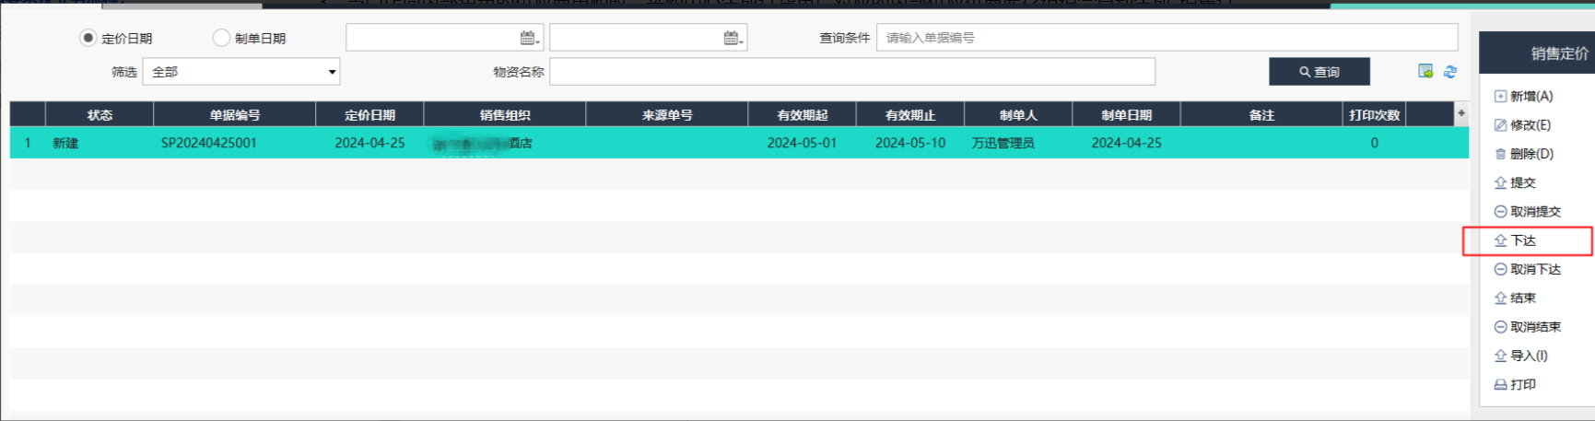This screenshot has width=1595, height=421.
Task: Click the 请输入单据编号 input field
Action: (x=1166, y=38)
